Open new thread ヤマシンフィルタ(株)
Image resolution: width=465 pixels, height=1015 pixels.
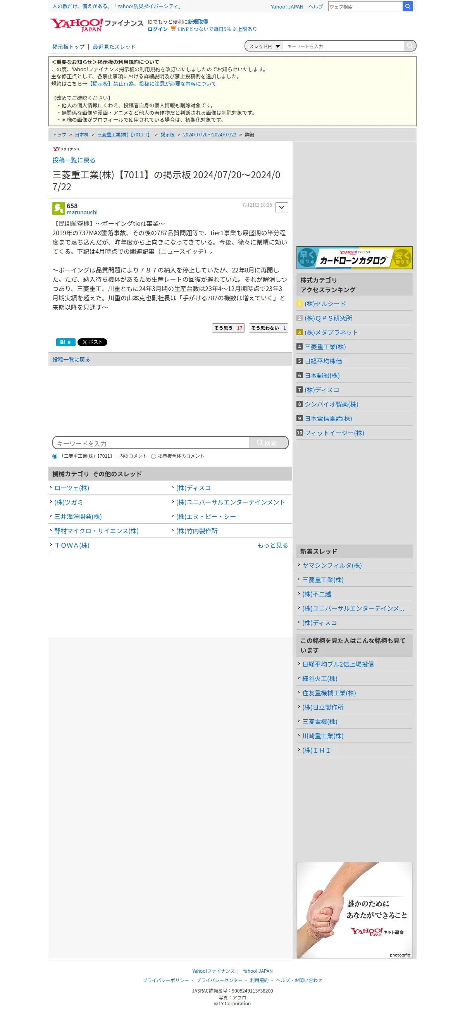tap(332, 565)
